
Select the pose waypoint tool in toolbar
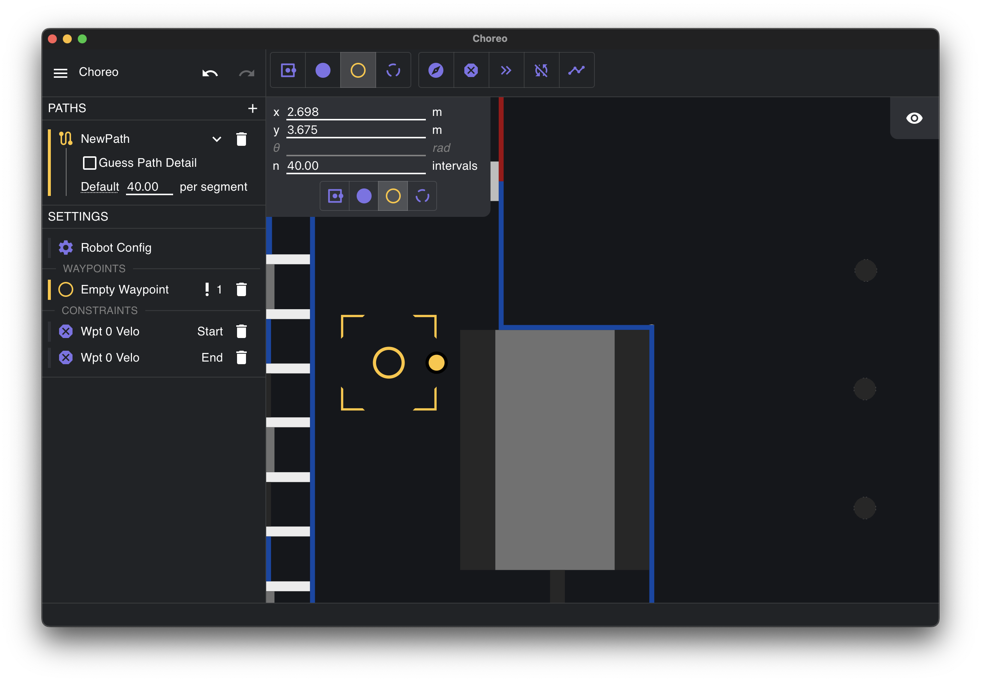(x=288, y=70)
